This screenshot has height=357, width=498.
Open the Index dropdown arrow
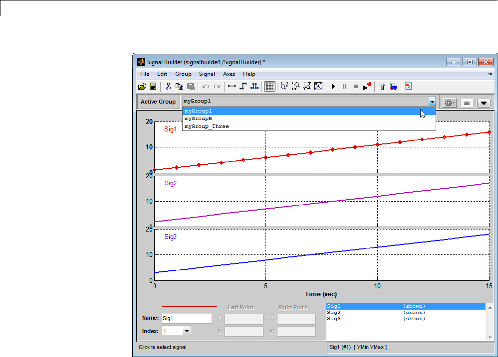[187, 331]
